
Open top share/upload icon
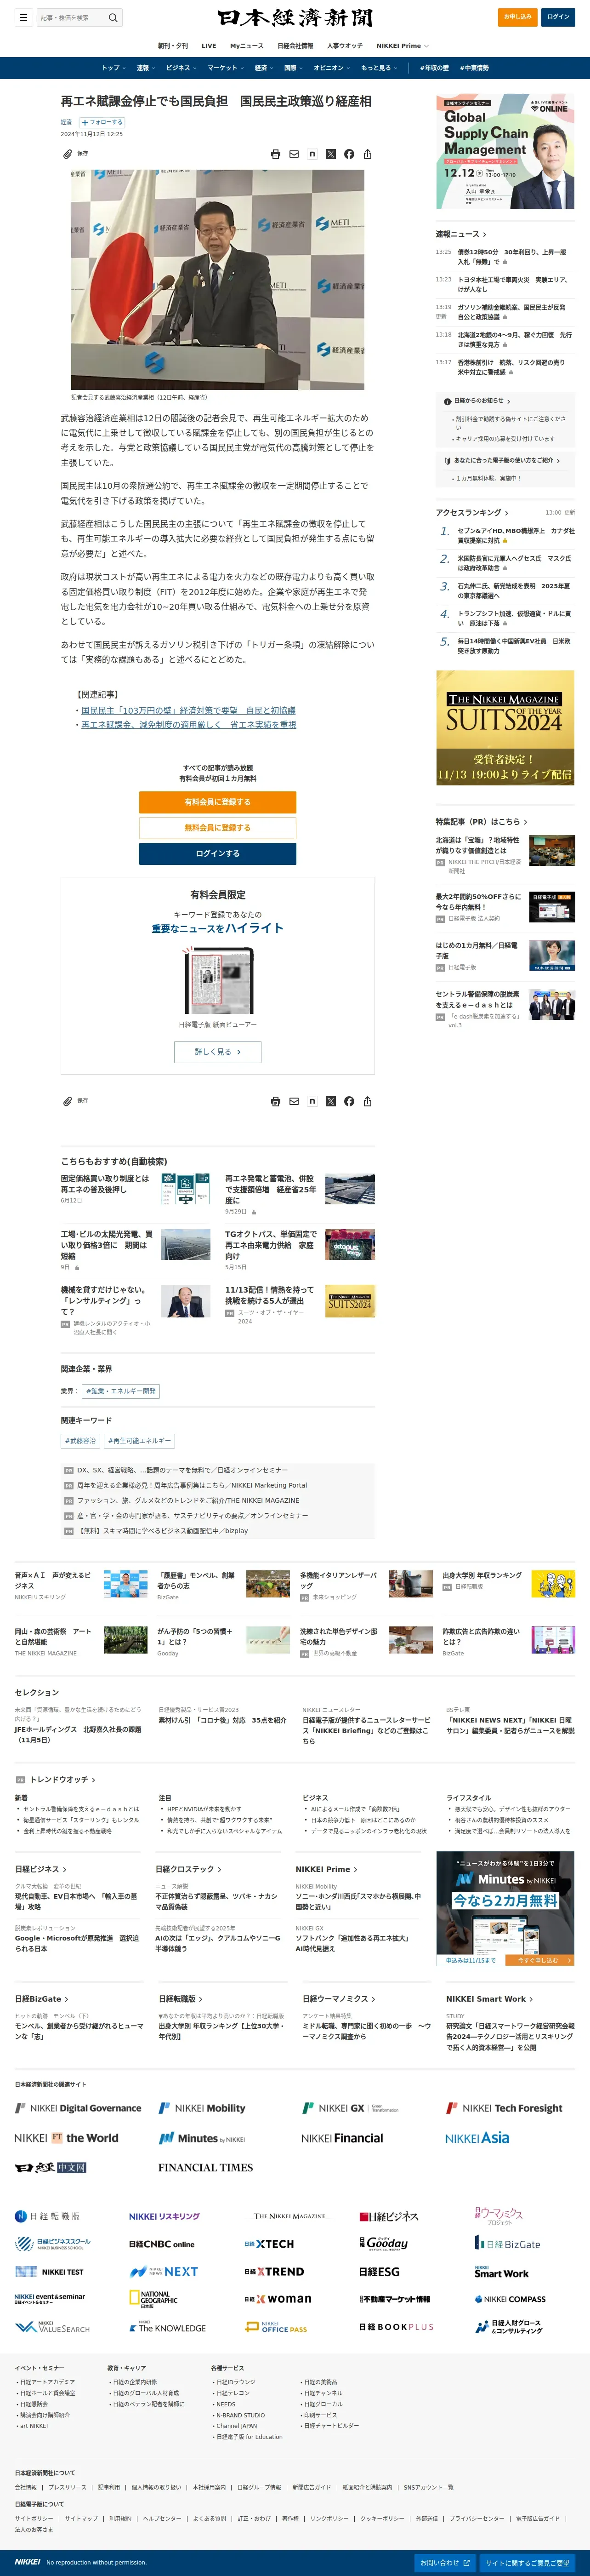coord(368,154)
